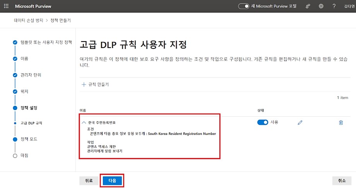The width and height of the screenshot is (356, 188).
Task: Collapse the 한국 주민등록번호 rule chevron
Action: (x=84, y=122)
